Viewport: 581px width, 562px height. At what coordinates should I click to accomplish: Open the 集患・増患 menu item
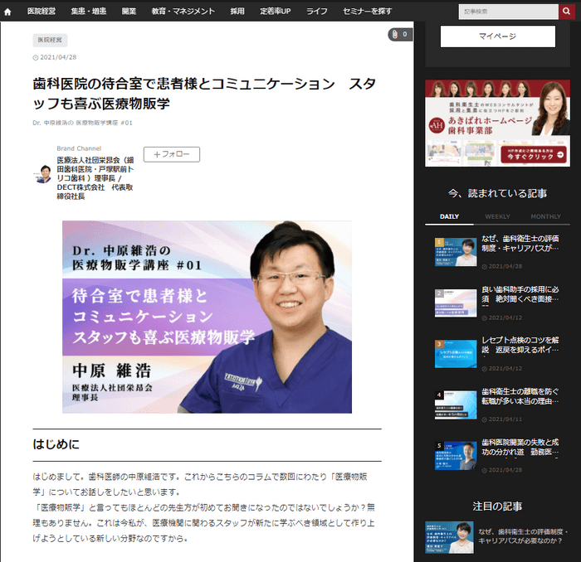[x=89, y=12]
